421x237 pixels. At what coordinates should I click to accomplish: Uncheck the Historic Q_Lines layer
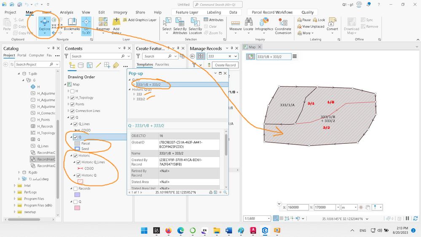tap(78, 162)
